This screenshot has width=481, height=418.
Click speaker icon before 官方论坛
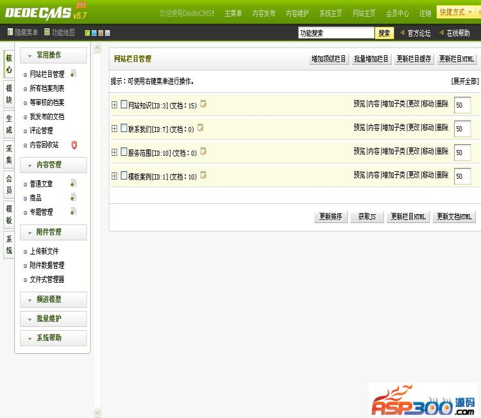(x=403, y=33)
